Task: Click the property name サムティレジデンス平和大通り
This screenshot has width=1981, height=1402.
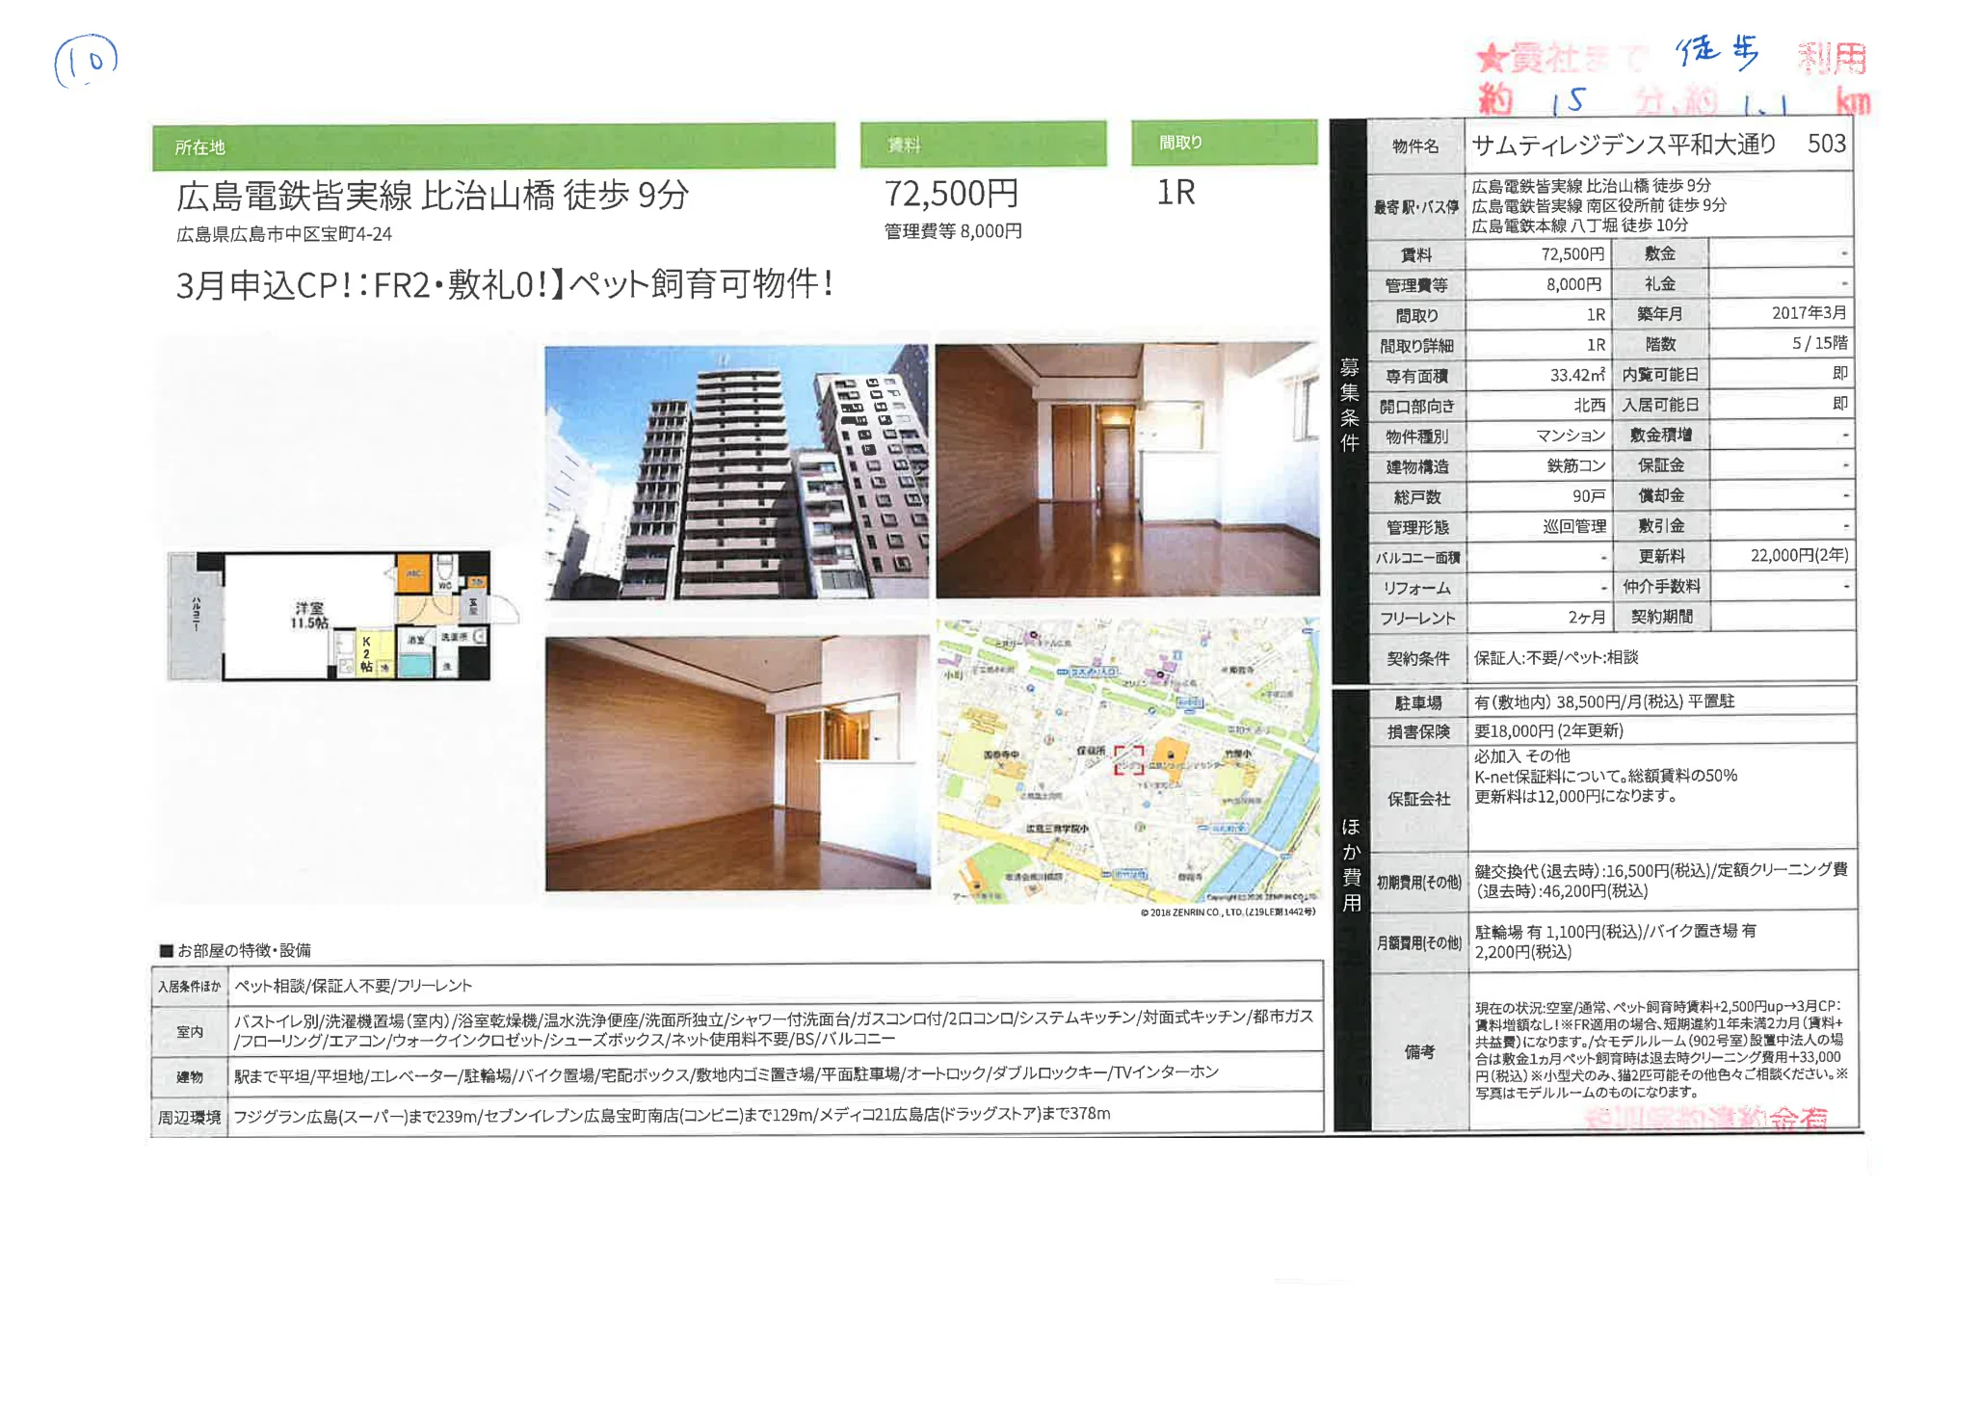Action: coord(1624,145)
